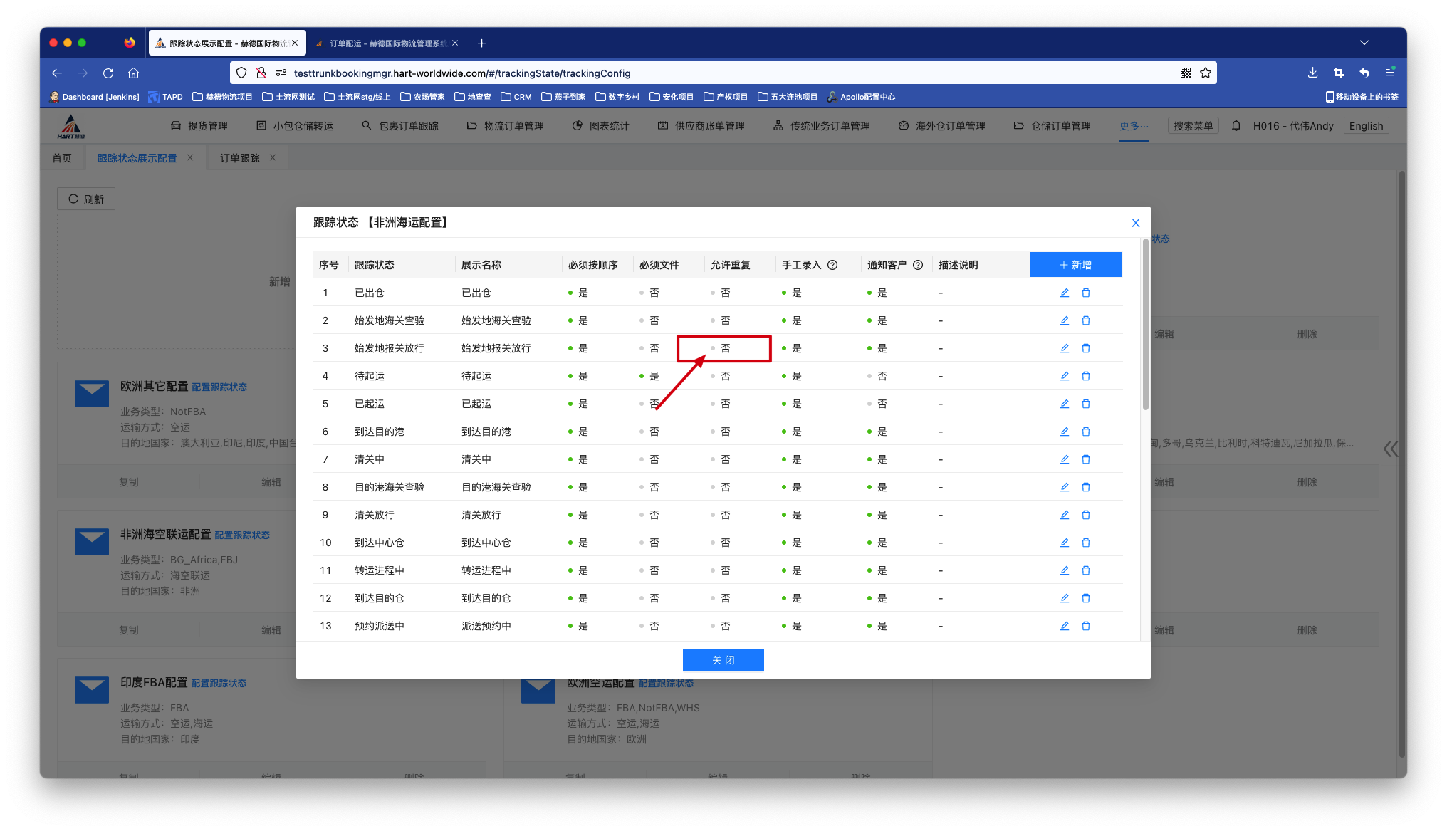The width and height of the screenshot is (1447, 831).
Task: Close the 跟踪状态 dialog with X
Action: [x=1136, y=223]
